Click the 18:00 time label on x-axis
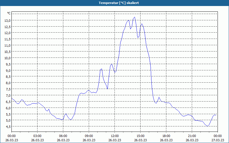Screen dimensions: 229x143 (166, 136)
